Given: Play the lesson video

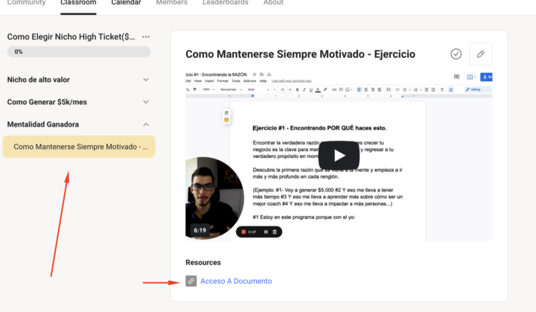Looking at the screenshot, I should (339, 156).
